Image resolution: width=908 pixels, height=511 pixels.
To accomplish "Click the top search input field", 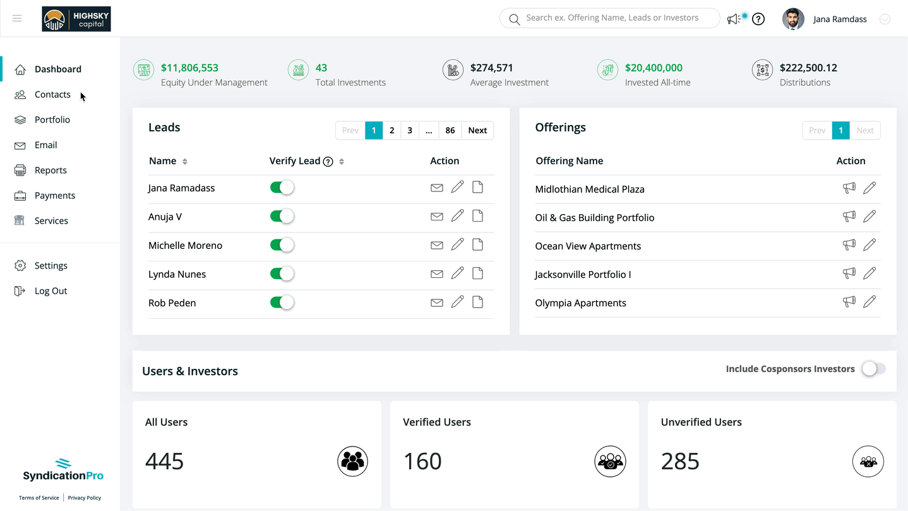I will click(x=612, y=18).
